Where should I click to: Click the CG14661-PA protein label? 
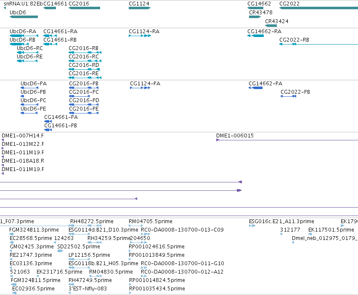pyautogui.click(x=61, y=117)
